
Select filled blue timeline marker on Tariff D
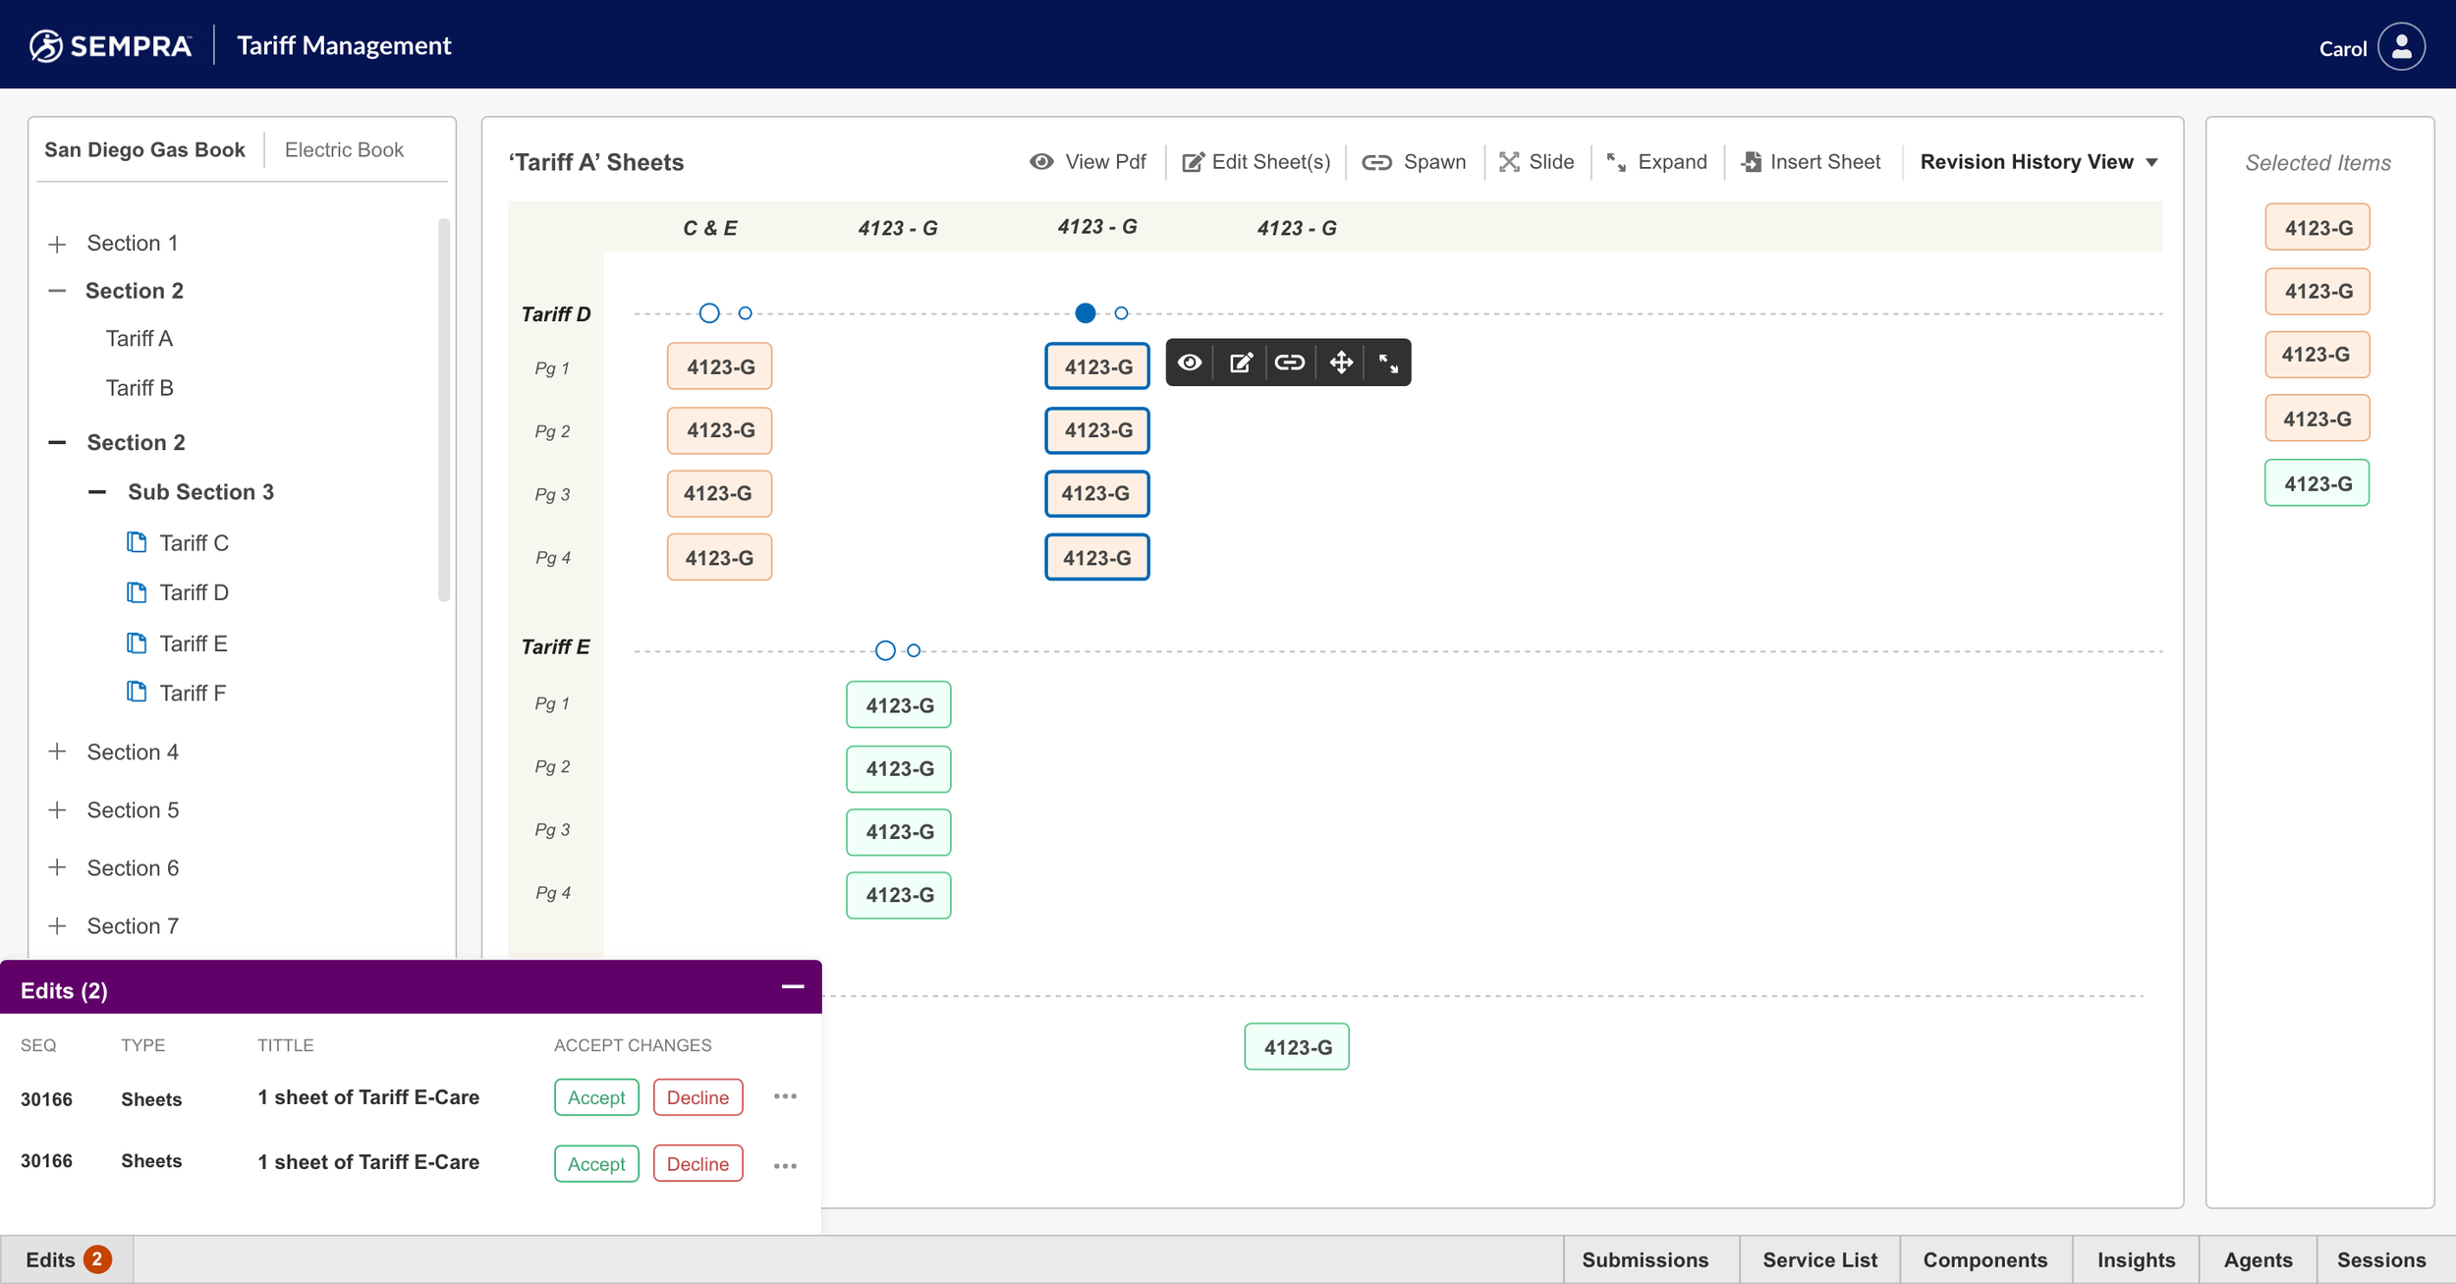point(1085,313)
